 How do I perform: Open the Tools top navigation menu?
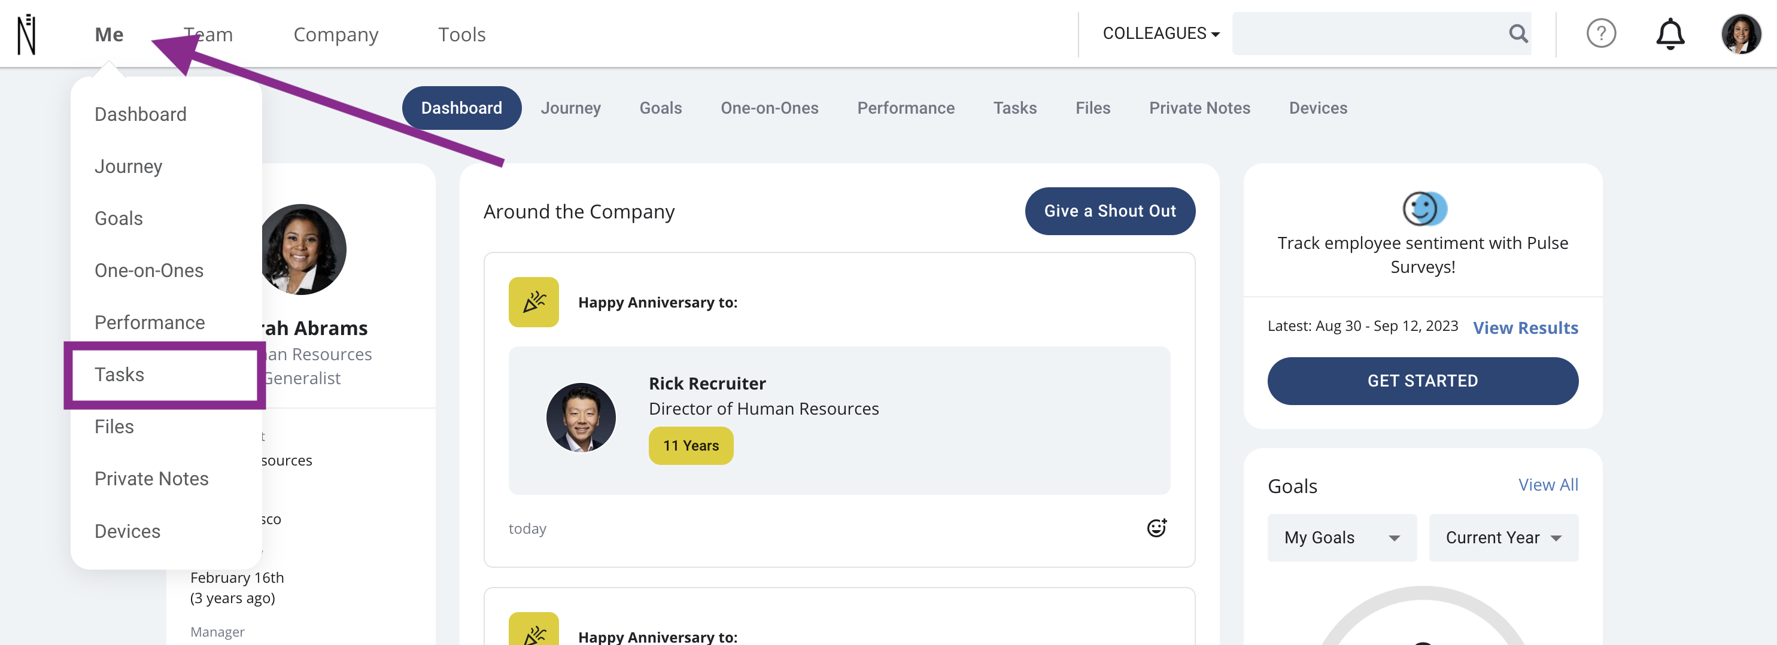(461, 35)
